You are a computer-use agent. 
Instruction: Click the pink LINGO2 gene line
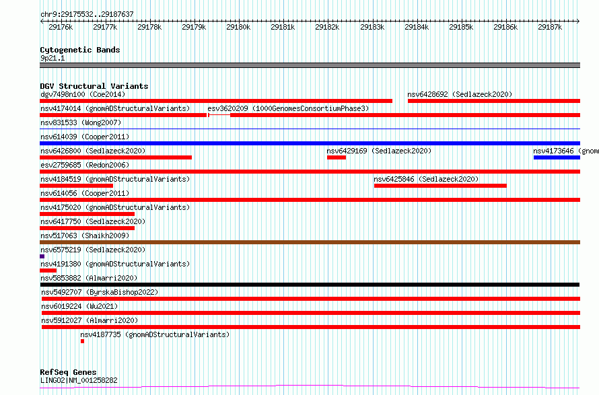coord(310,387)
